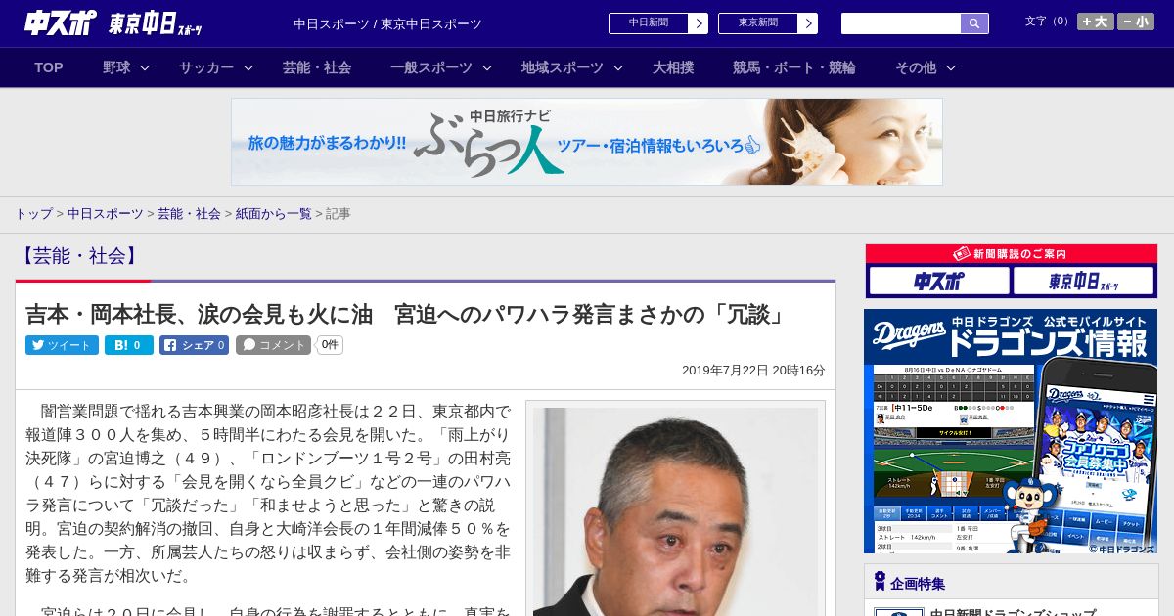1174x616 pixels.
Task: Open 中スポ subscription button in sidebar
Action: 939,282
